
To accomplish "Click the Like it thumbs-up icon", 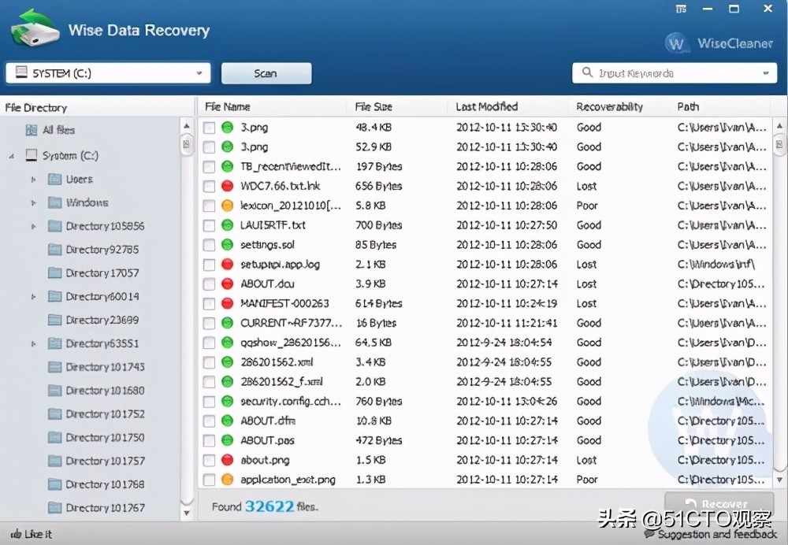I will click(x=16, y=534).
